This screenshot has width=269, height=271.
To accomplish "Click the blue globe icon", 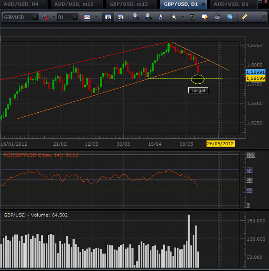I will point(230,17).
